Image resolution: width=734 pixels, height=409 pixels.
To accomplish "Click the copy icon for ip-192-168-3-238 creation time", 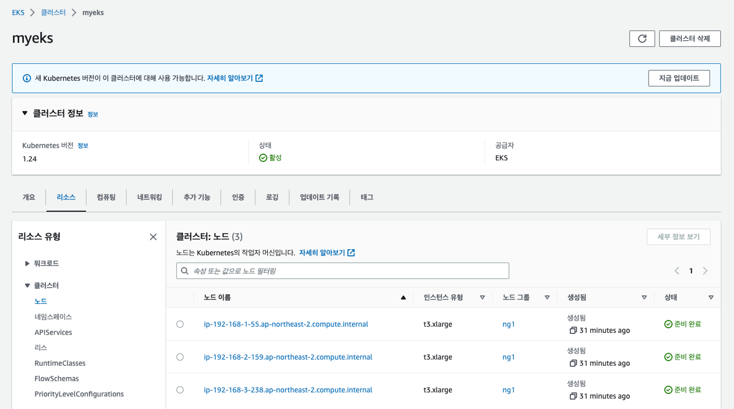I will [x=573, y=396].
